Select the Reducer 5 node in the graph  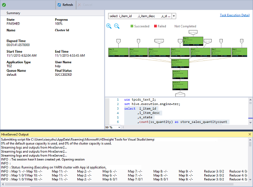[x=180, y=85]
